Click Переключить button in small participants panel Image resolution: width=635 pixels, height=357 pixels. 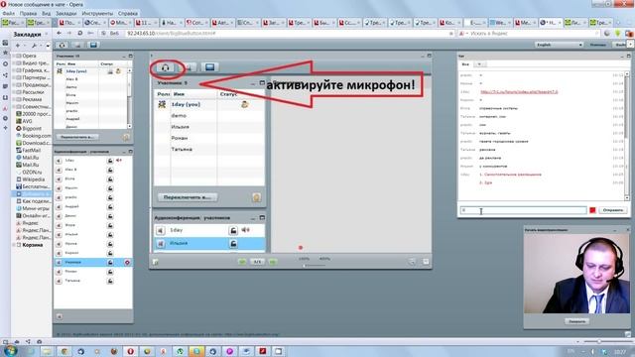(77, 137)
